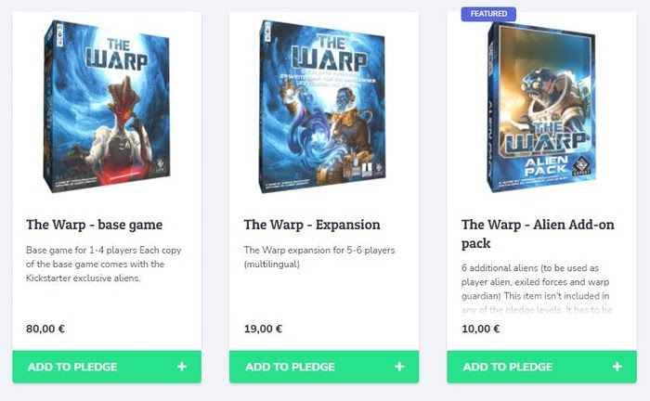
Task: Open 'The Warp - base game' title
Action: [x=94, y=225]
